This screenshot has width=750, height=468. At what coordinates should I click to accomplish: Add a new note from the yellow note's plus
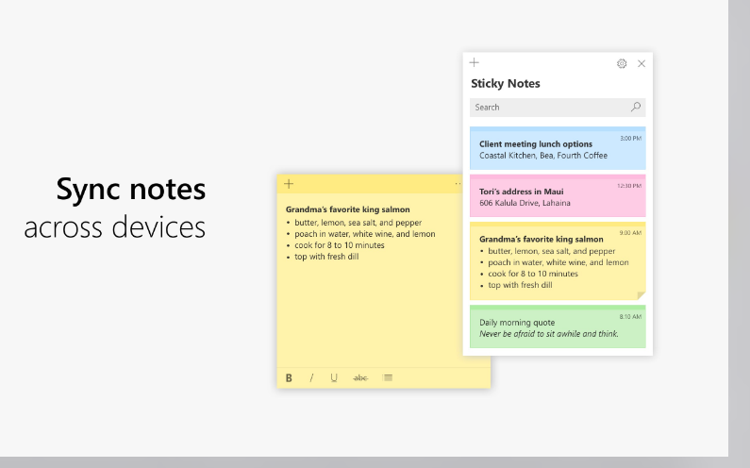(289, 184)
